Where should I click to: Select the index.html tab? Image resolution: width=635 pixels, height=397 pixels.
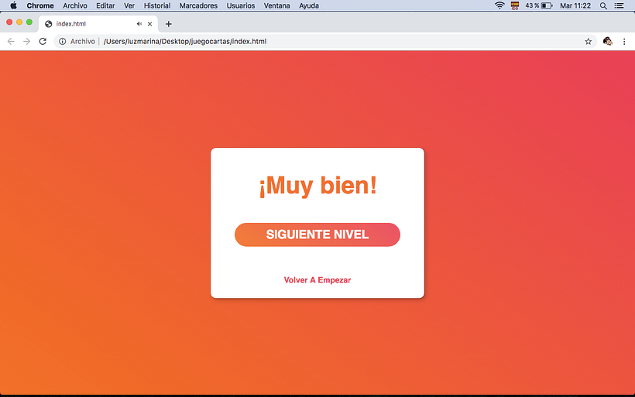point(85,24)
